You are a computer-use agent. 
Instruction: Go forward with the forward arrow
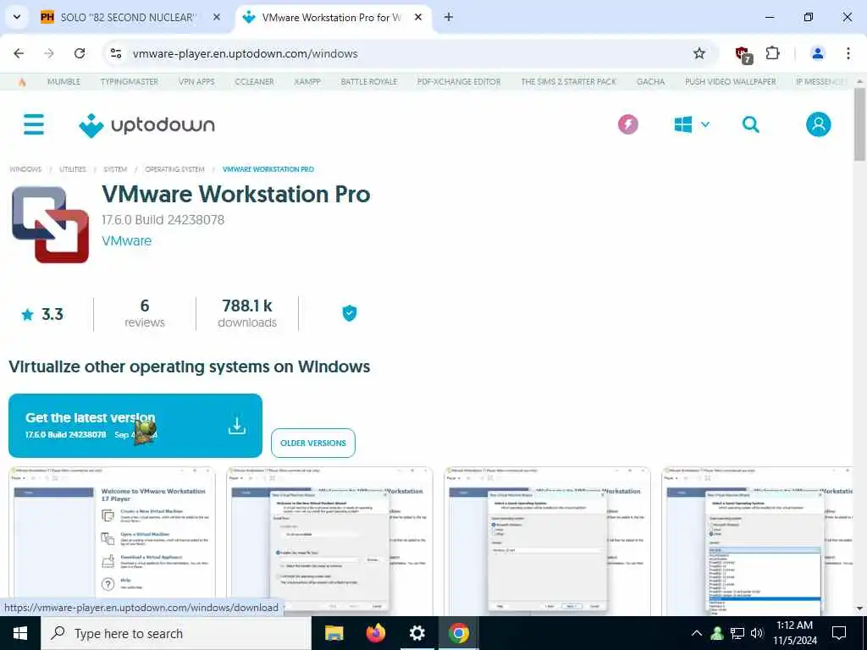tap(49, 53)
